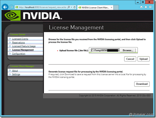Open the Licensed Clients link
Viewport: 156px width, 118px height.
click(20, 39)
